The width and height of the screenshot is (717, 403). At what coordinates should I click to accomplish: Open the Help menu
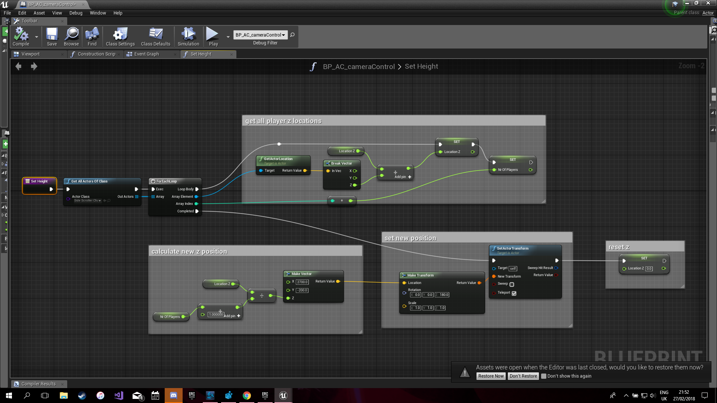tap(118, 13)
